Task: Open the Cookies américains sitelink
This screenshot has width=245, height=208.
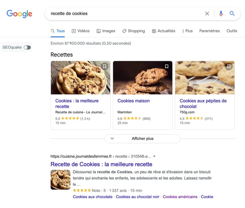Action: (180, 197)
